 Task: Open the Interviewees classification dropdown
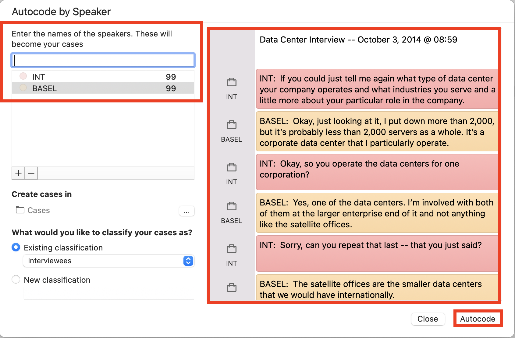[x=187, y=261]
